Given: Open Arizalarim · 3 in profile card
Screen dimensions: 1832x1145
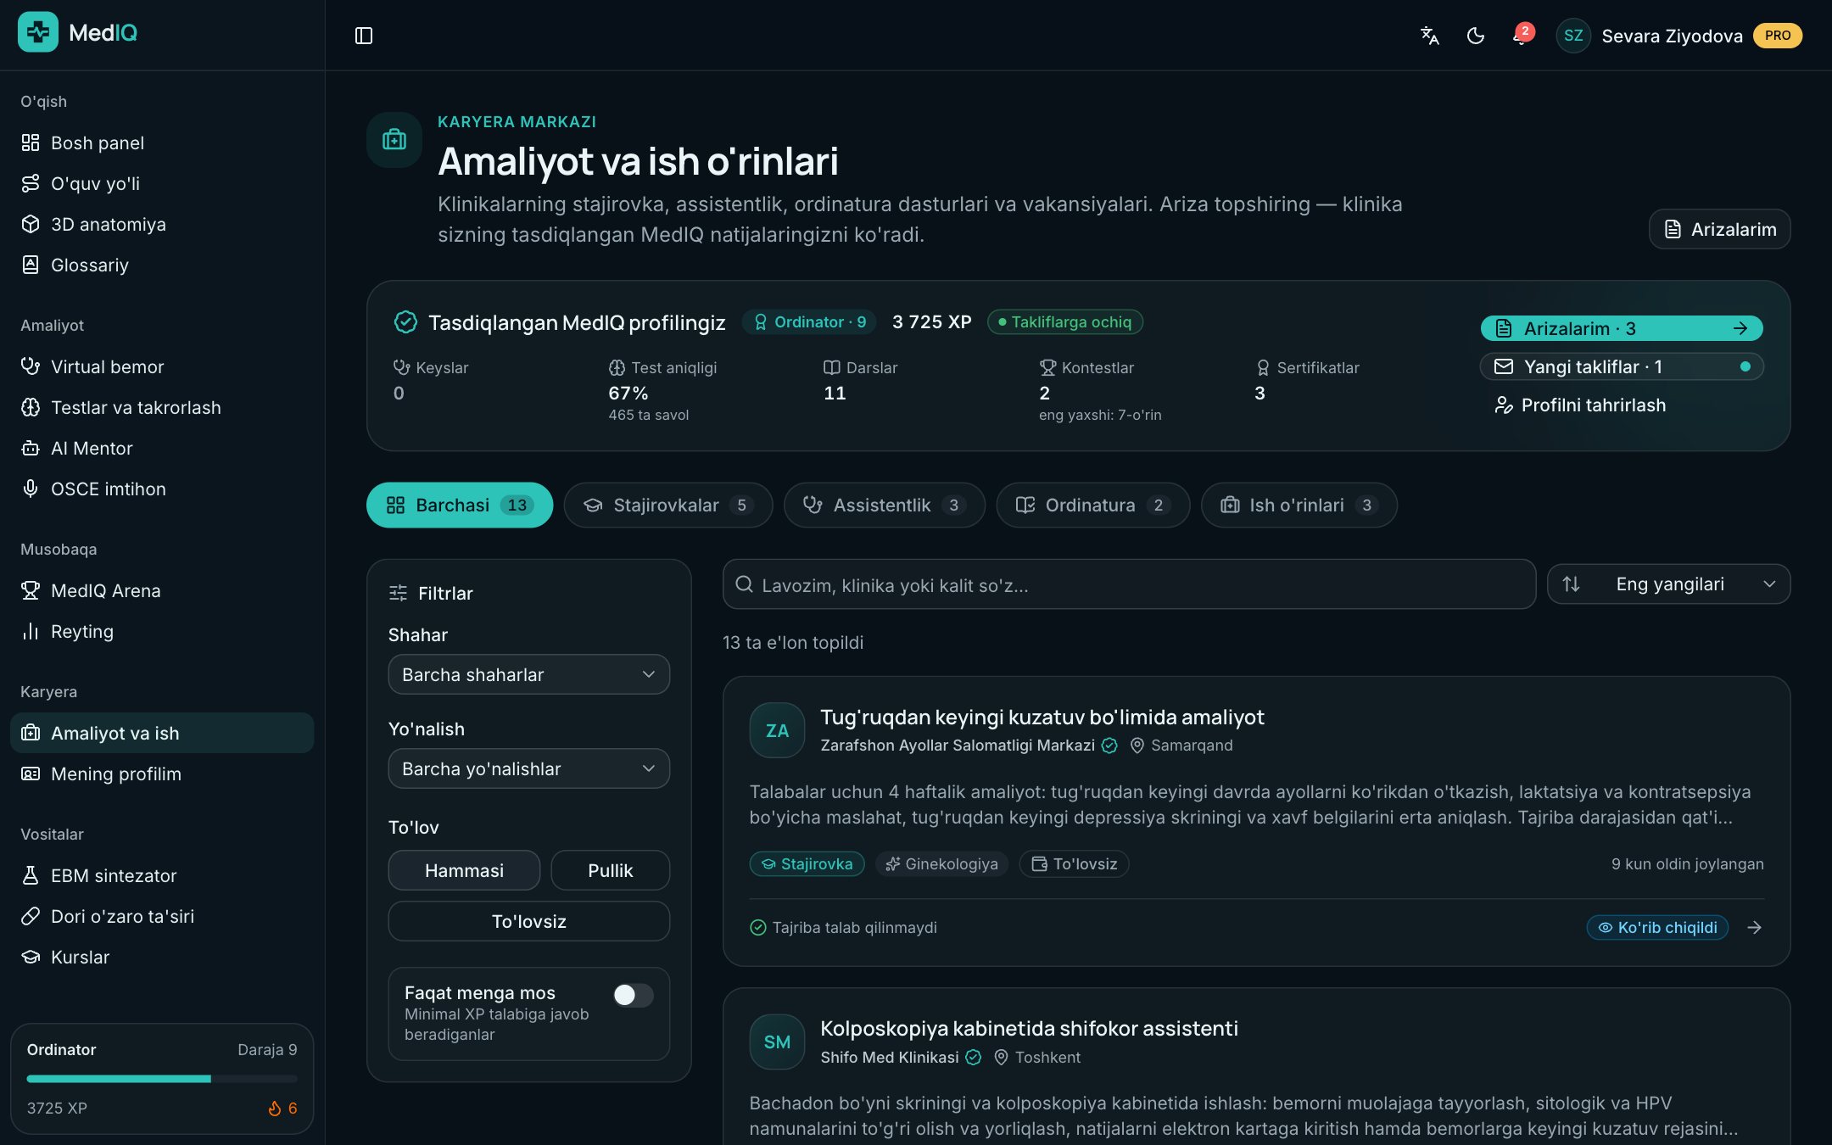Looking at the screenshot, I should pyautogui.click(x=1622, y=328).
